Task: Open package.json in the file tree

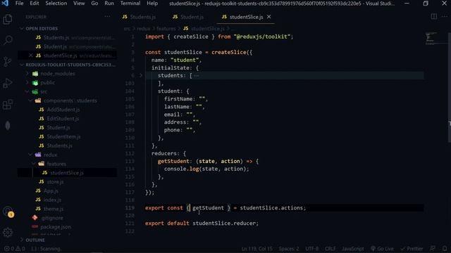Action: pyautogui.click(x=56, y=227)
